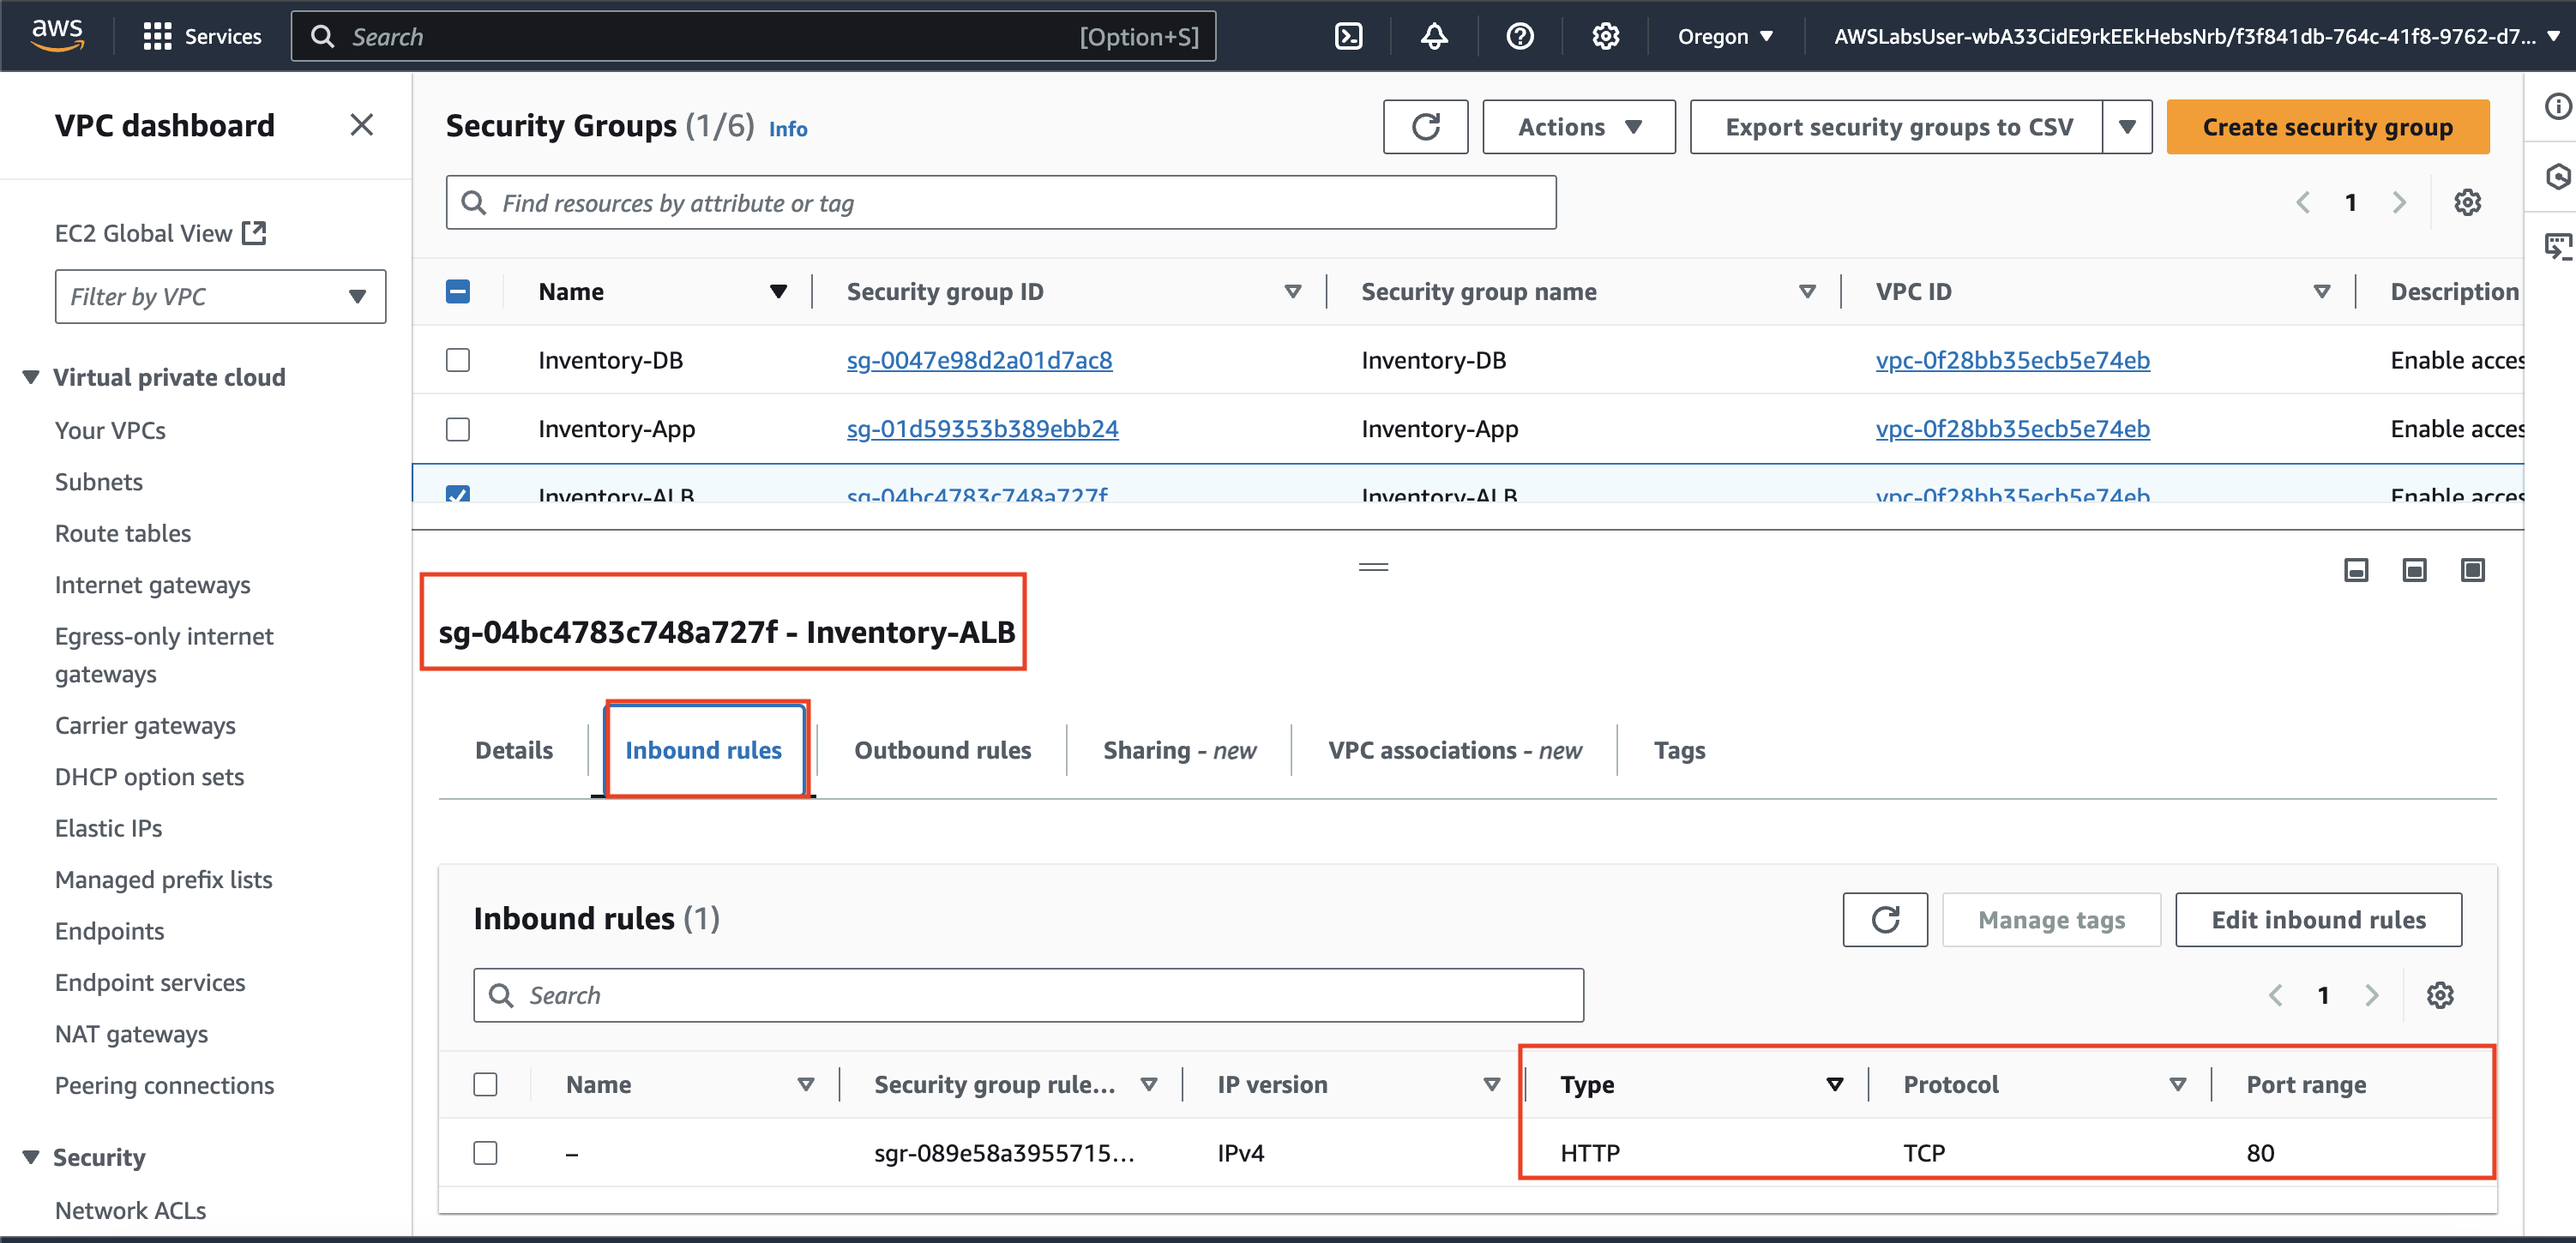
Task: Sort inbound rules by Protocol column
Action: [x=2178, y=1084]
